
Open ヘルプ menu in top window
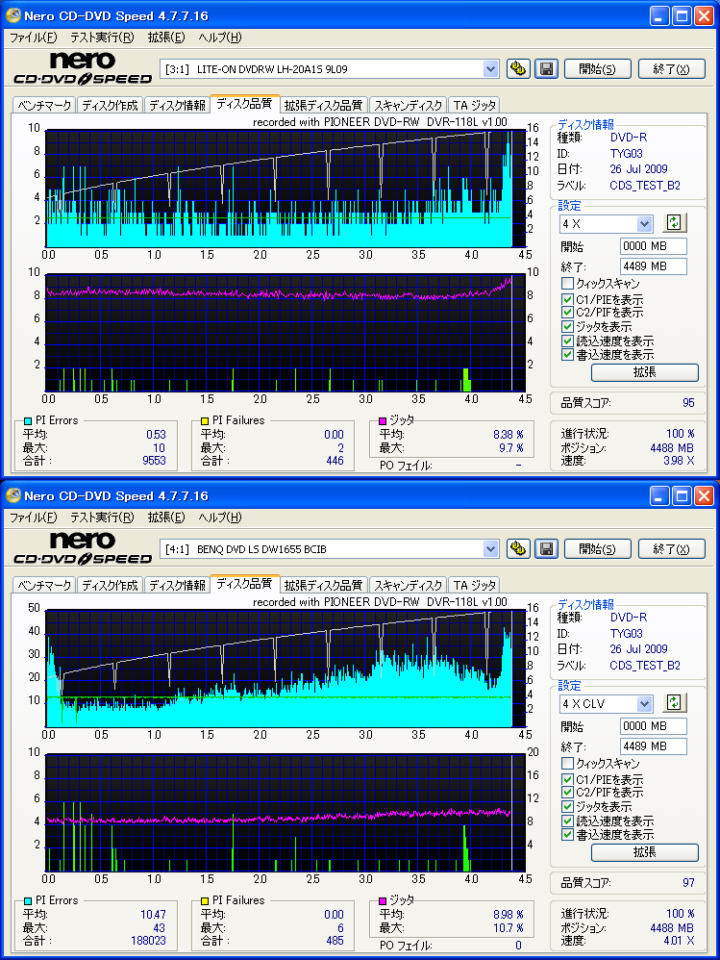click(x=220, y=38)
